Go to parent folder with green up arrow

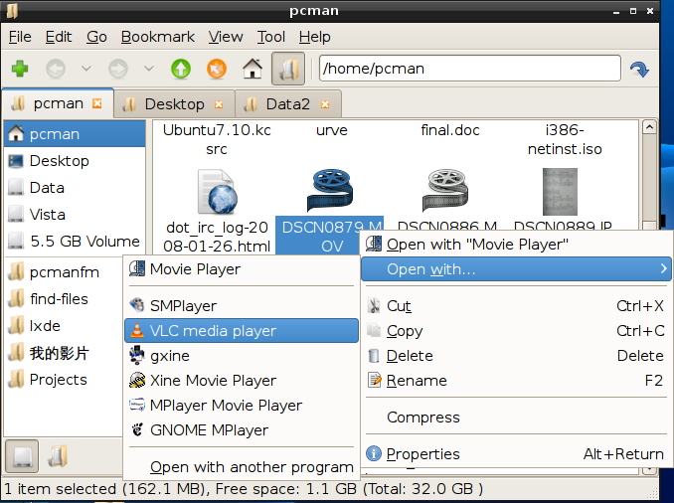pyautogui.click(x=180, y=69)
